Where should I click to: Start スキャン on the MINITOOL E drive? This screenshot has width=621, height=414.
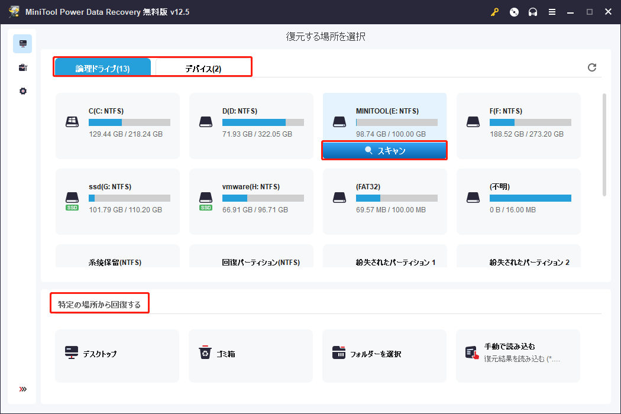(x=384, y=151)
